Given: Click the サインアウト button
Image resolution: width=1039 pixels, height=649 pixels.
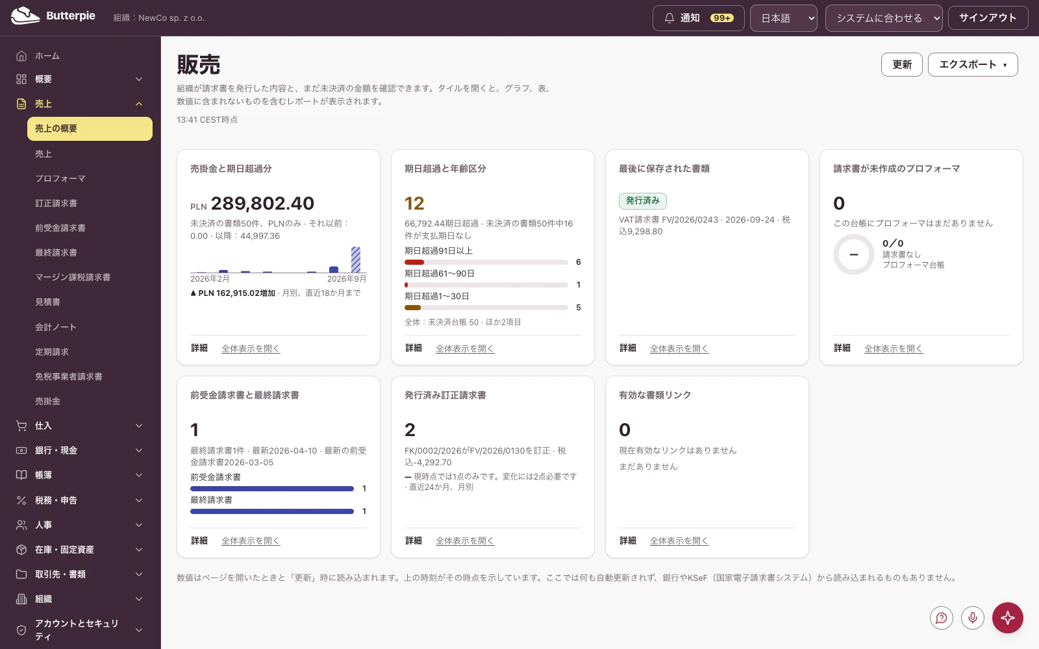Looking at the screenshot, I should click(988, 18).
